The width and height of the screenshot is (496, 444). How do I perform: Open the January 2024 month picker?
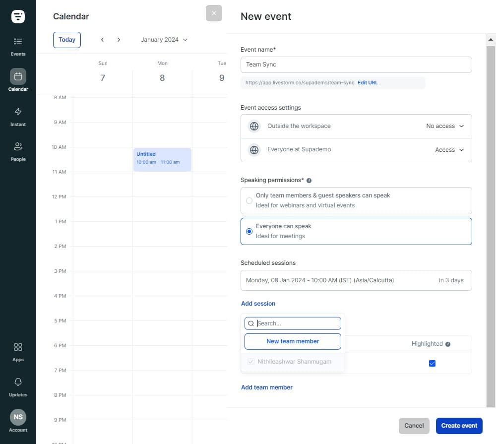click(x=164, y=40)
